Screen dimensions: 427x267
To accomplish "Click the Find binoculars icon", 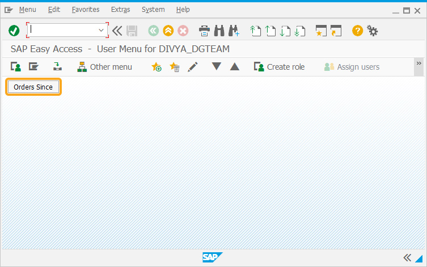I will click(x=219, y=31).
